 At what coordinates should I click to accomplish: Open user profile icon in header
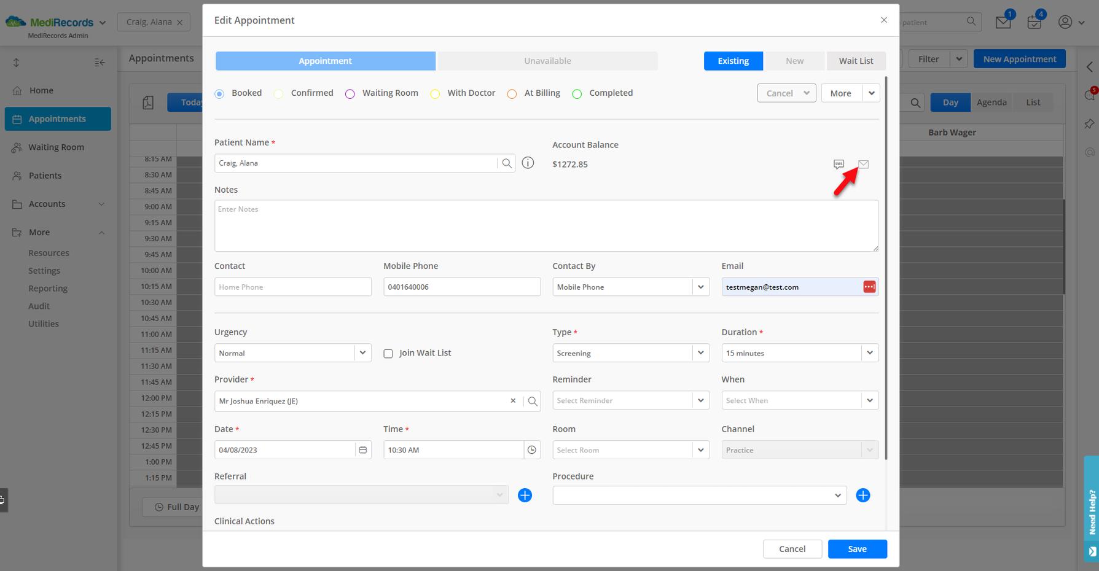pos(1065,22)
